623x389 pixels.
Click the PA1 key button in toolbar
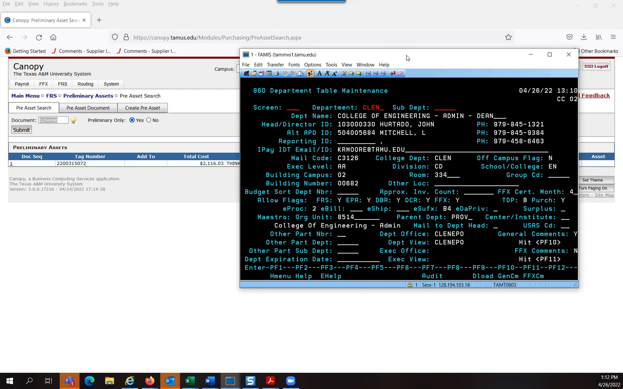[x=368, y=73]
